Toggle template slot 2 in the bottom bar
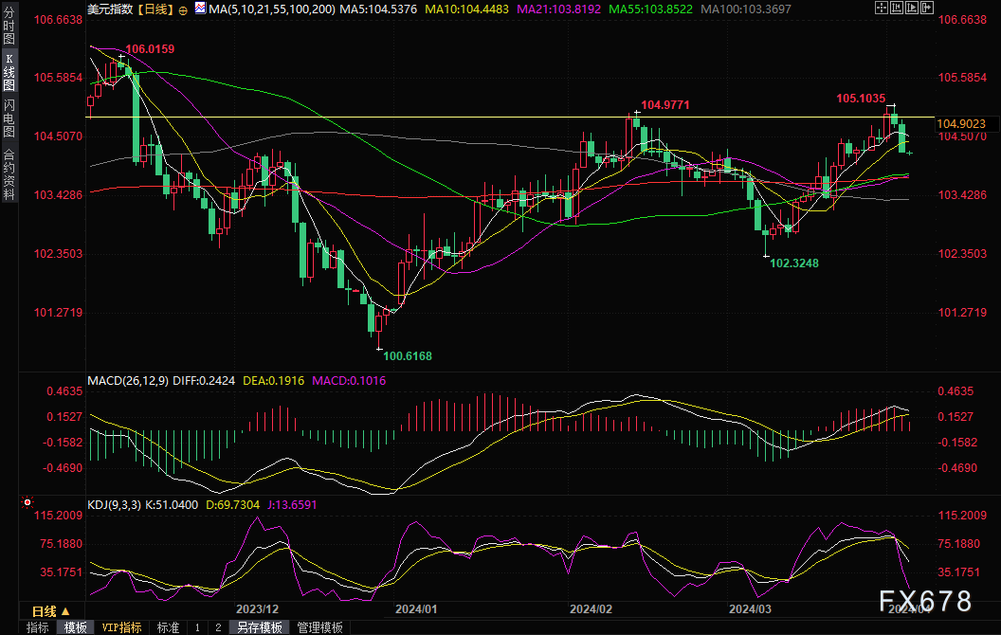 (217, 627)
